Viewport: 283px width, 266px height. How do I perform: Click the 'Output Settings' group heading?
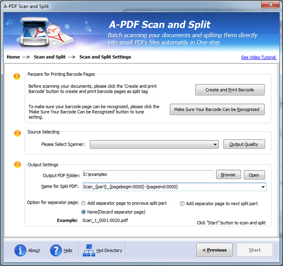tap(43, 165)
